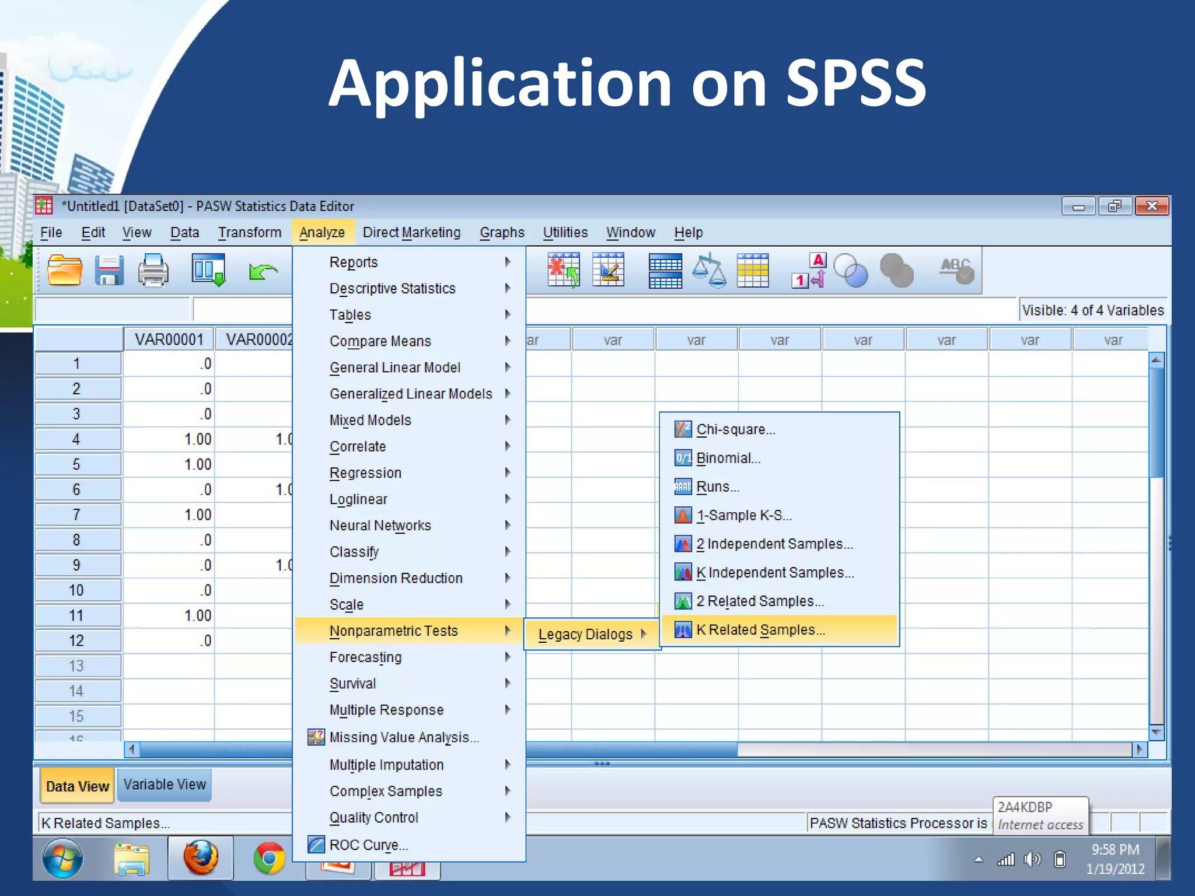Open the Windows Start orb

pyautogui.click(x=62, y=858)
